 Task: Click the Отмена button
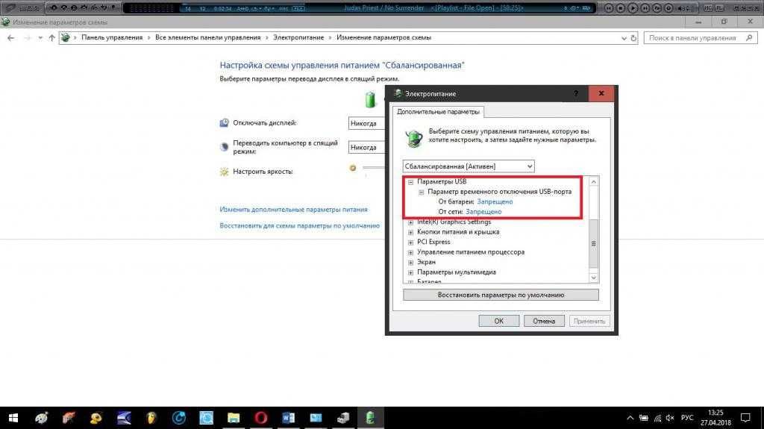[x=544, y=321]
